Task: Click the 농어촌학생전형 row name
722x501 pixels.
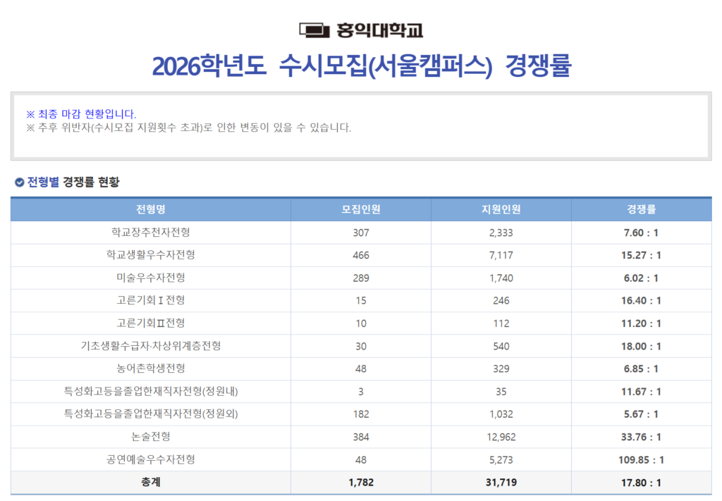Action: [x=151, y=369]
